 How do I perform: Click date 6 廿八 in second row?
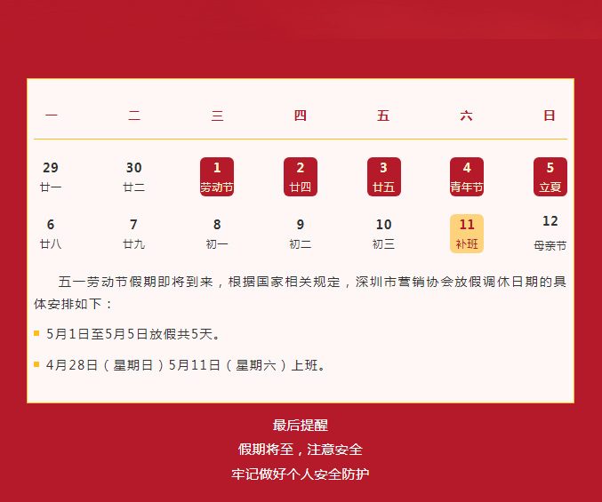pos(51,234)
